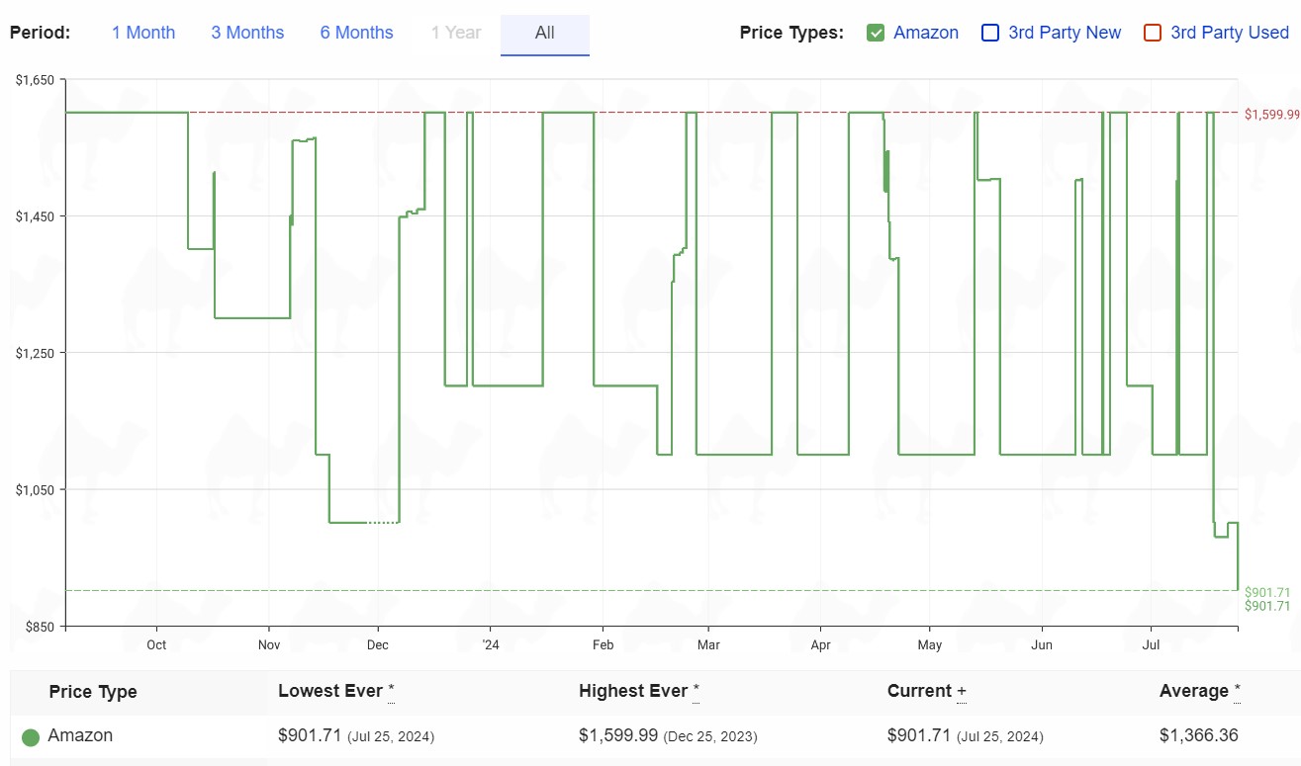
Task: Click the May x-axis label
Action: point(929,645)
